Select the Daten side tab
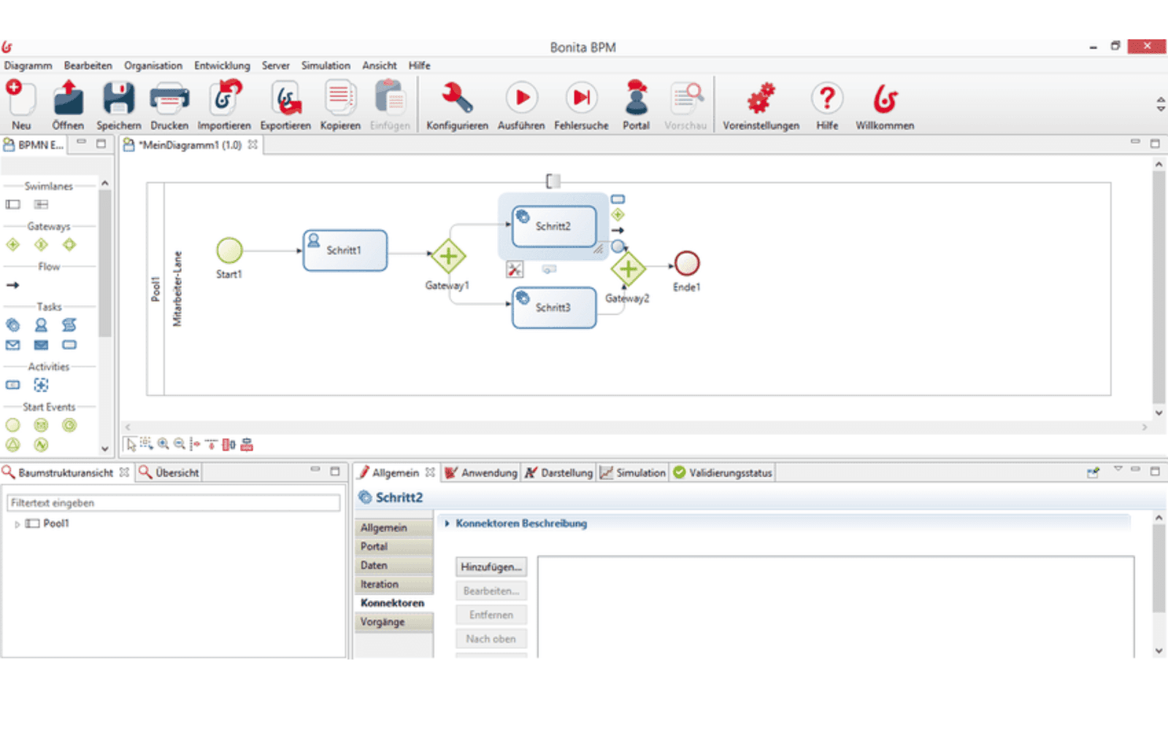The width and height of the screenshot is (1168, 733). pyautogui.click(x=394, y=566)
